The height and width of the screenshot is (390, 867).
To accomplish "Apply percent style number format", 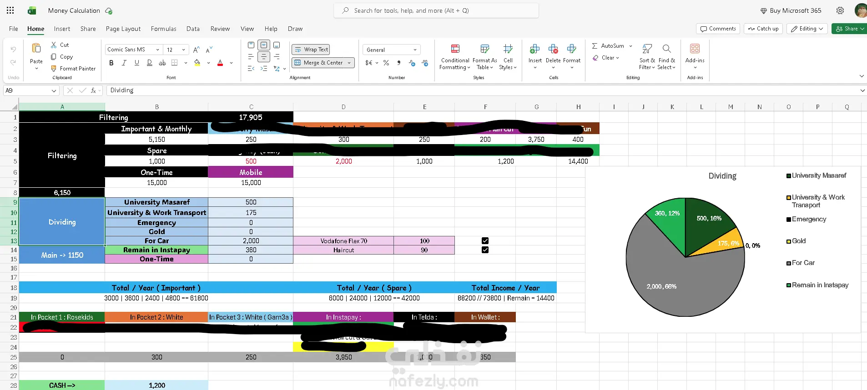I will (386, 63).
